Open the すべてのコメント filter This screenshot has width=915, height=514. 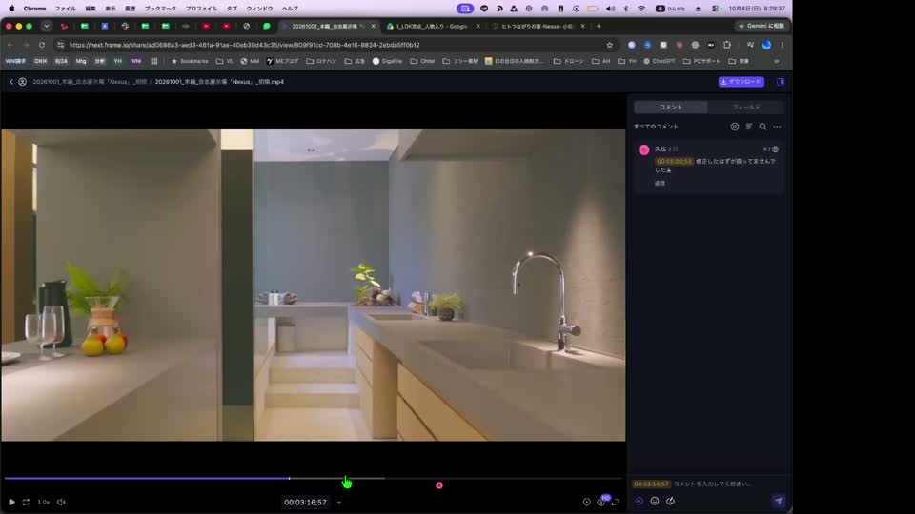(x=656, y=127)
